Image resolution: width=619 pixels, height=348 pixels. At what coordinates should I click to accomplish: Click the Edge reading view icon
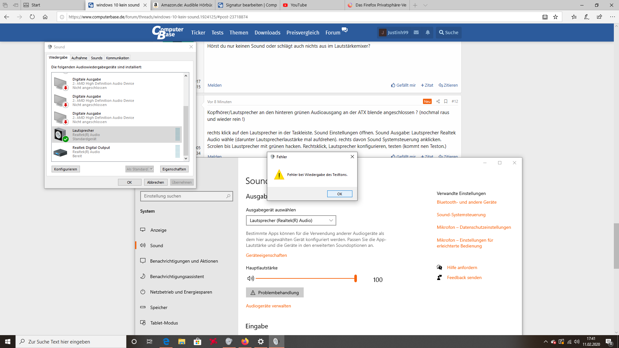(545, 17)
